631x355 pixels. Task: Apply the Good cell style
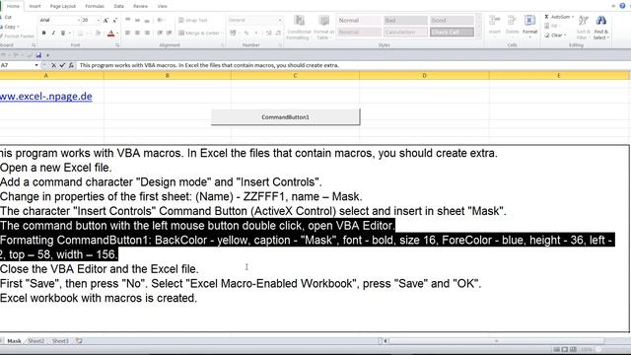452,20
